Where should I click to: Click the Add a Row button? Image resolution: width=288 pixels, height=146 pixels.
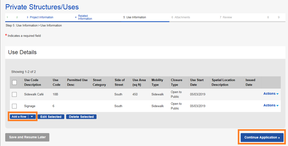19,117
